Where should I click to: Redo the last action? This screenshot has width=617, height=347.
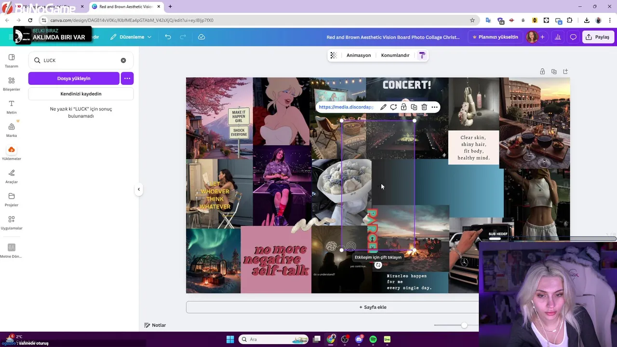pos(183,37)
